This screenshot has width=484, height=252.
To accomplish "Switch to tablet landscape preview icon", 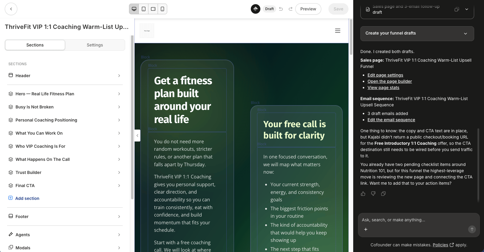I will click(x=153, y=9).
